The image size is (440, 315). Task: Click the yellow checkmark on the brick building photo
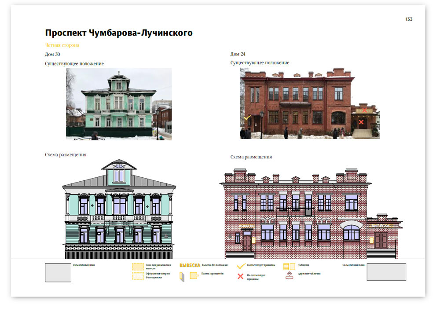tap(247, 118)
